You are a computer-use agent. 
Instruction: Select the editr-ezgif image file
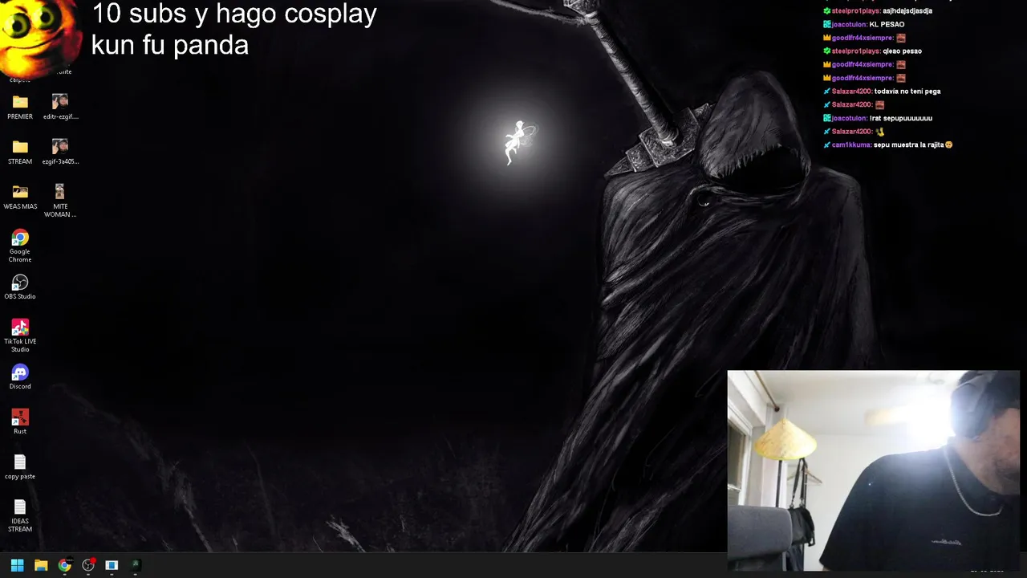(60, 107)
